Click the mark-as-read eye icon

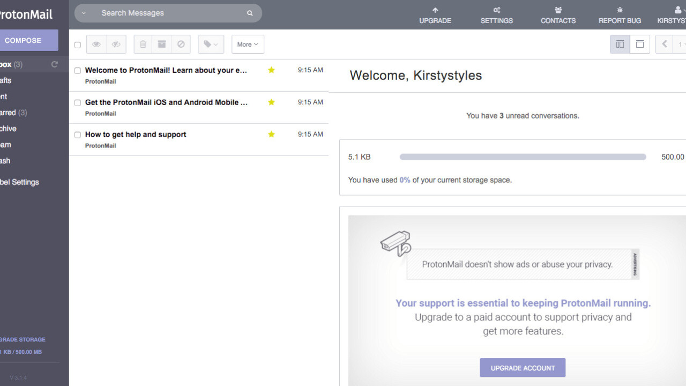pyautogui.click(x=96, y=44)
